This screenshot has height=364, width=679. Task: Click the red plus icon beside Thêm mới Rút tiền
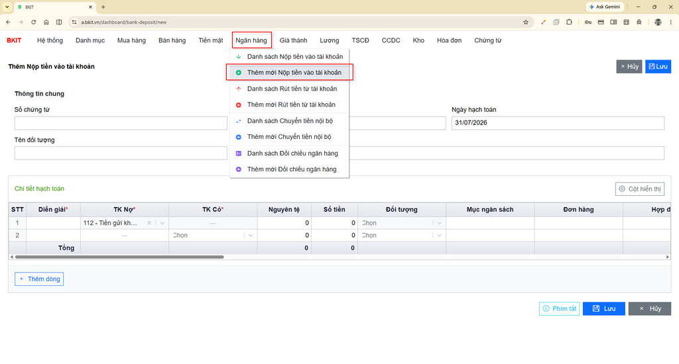(x=238, y=105)
